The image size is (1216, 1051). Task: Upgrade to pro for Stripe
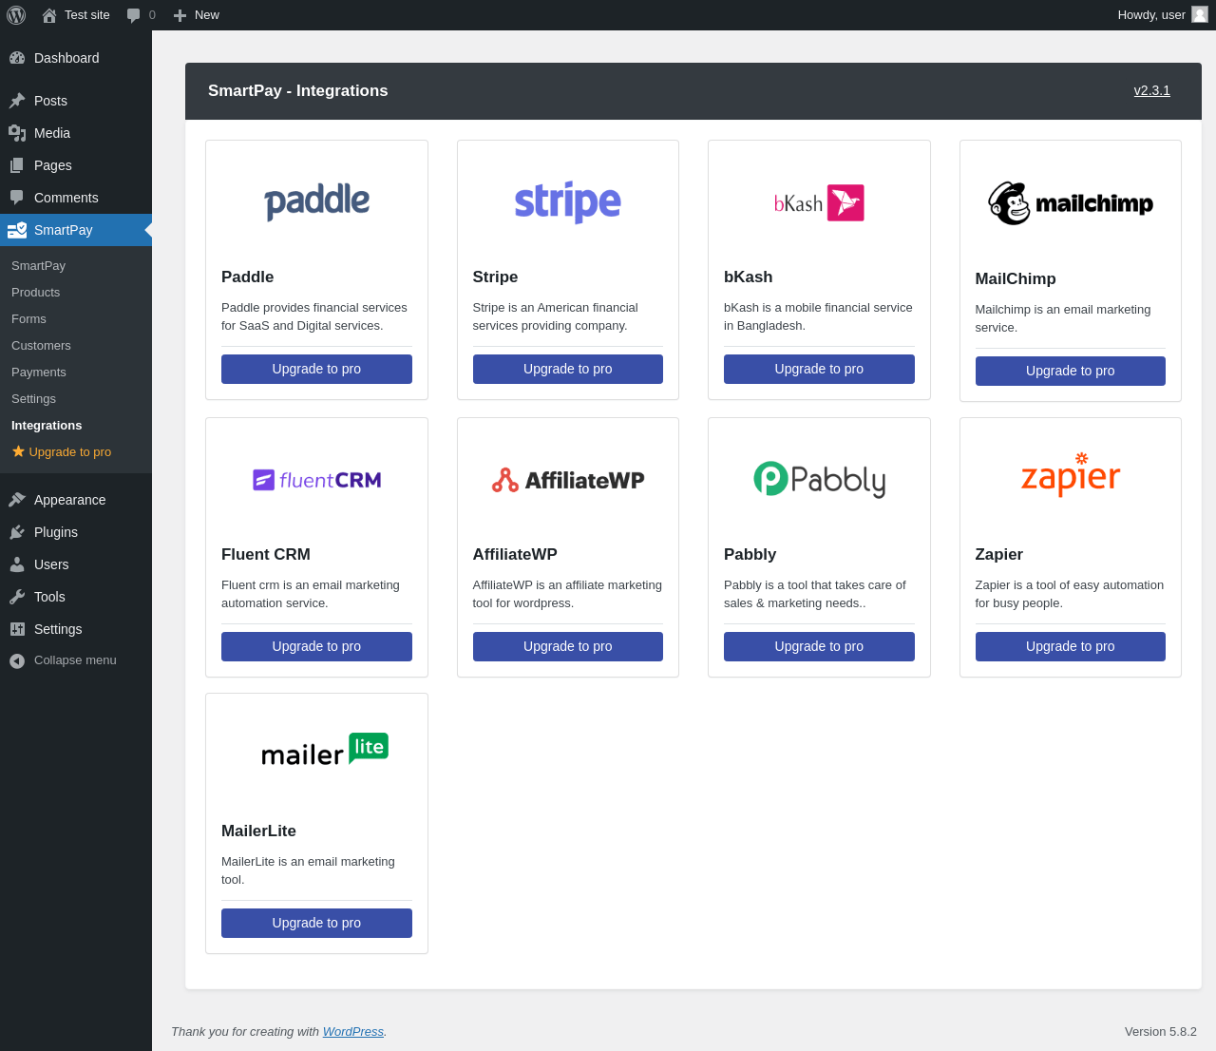pyautogui.click(x=568, y=369)
